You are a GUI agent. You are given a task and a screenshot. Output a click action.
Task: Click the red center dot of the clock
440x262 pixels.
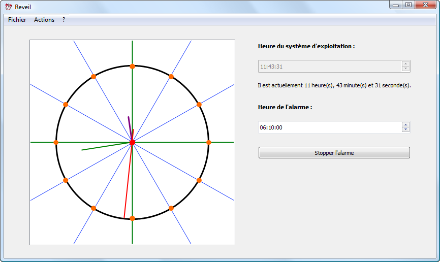pyautogui.click(x=132, y=143)
